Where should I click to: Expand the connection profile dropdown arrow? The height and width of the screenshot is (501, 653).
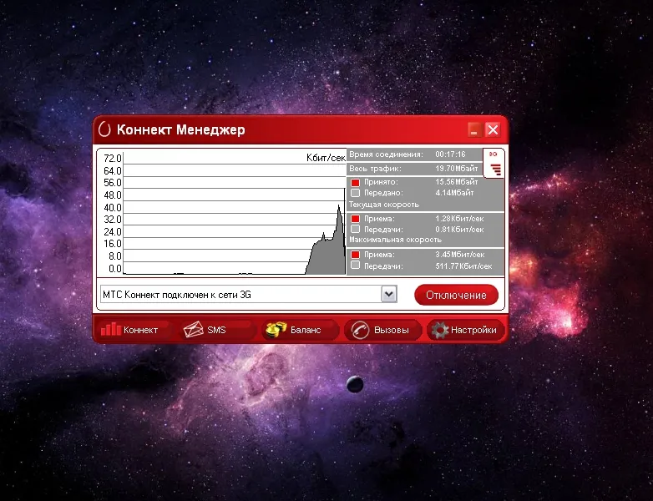point(389,294)
